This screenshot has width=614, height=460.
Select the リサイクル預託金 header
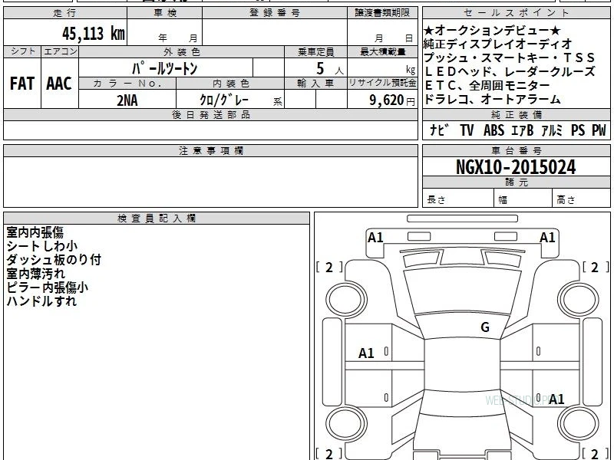pos(382,84)
